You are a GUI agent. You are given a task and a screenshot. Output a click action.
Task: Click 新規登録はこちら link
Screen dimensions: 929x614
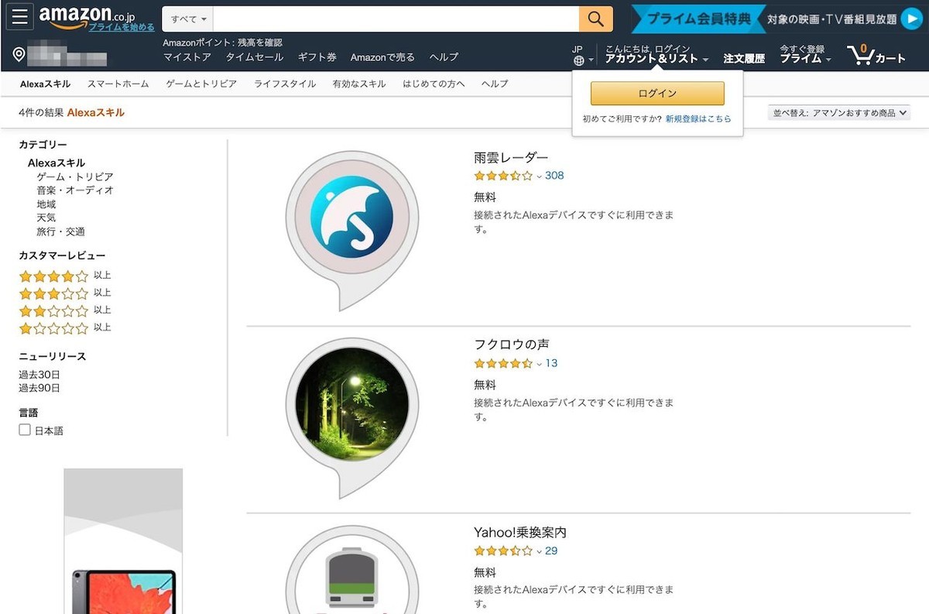(698, 119)
